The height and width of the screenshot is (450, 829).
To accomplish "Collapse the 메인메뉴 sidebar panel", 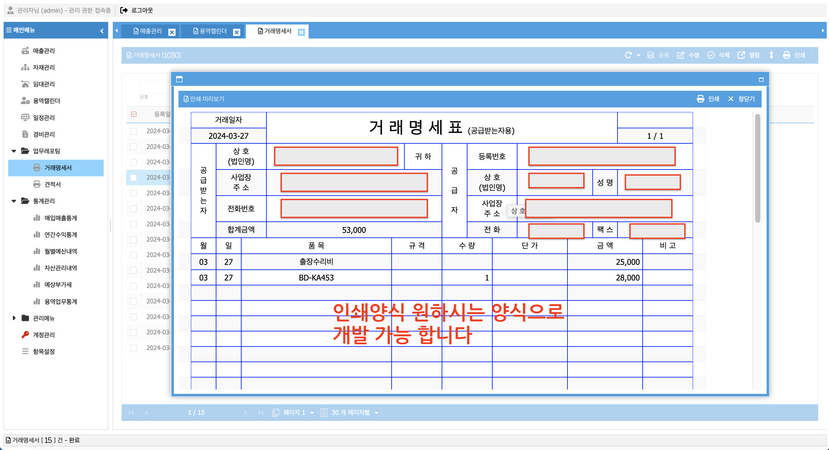I will pos(102,31).
